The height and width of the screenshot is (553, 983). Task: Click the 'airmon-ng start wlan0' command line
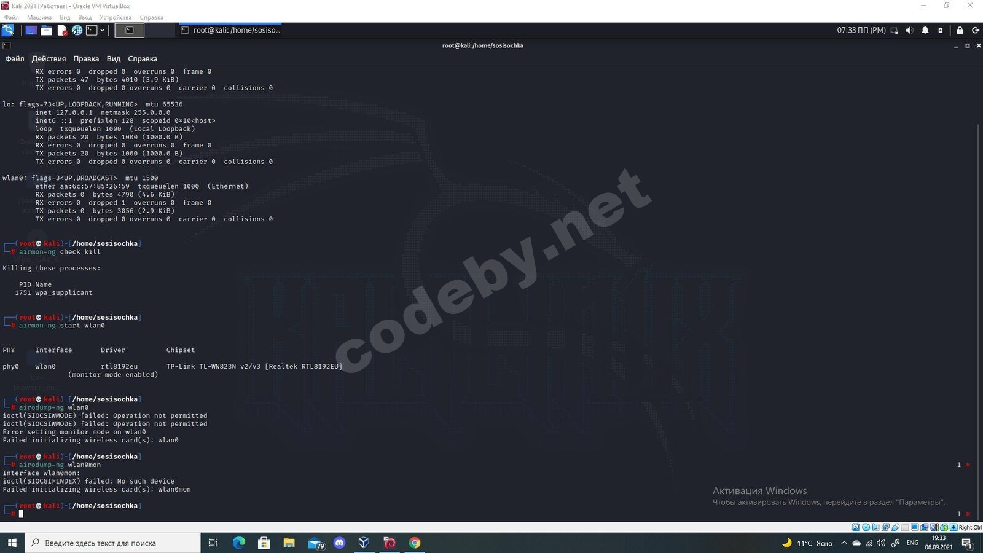pyautogui.click(x=62, y=326)
